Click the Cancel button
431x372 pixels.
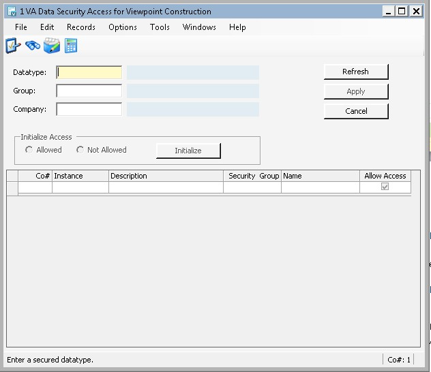(356, 111)
